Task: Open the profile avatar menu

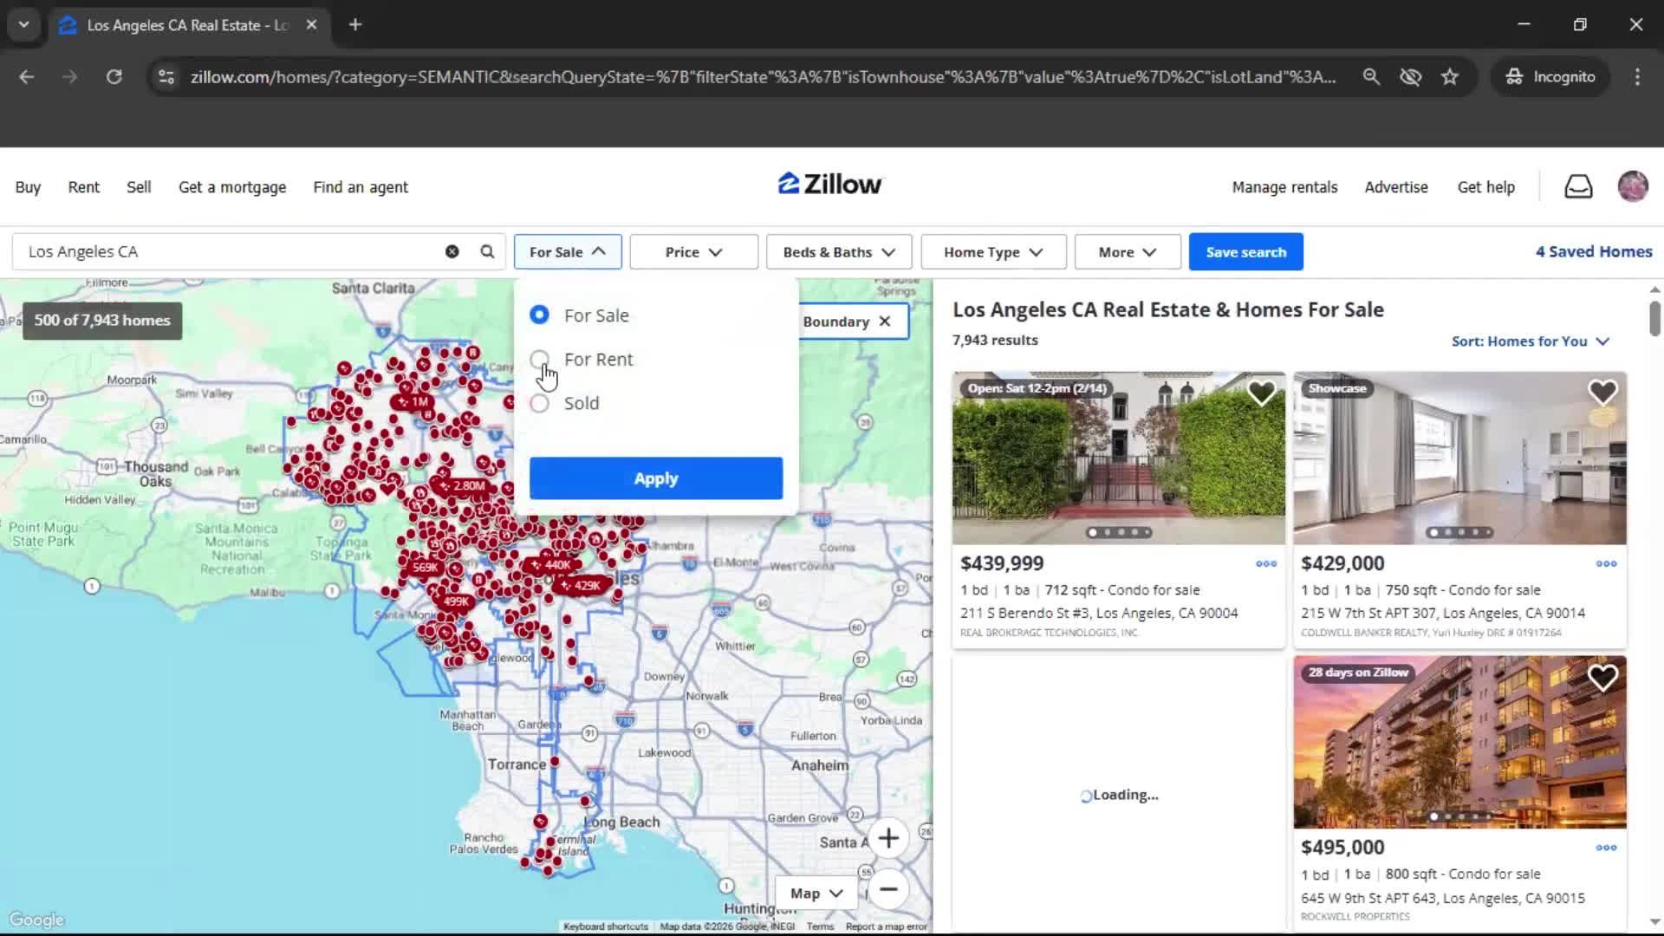Action: click(x=1633, y=186)
